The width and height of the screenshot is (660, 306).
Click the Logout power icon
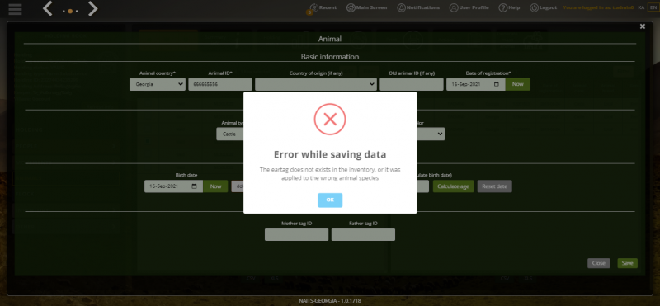pyautogui.click(x=534, y=7)
